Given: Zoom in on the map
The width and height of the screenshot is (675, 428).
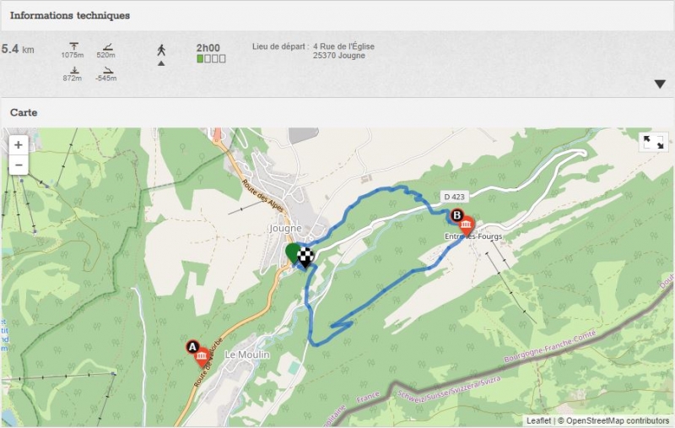Looking at the screenshot, I should tap(18, 145).
